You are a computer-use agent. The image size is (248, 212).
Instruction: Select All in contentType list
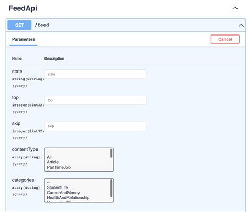pyautogui.click(x=49, y=157)
